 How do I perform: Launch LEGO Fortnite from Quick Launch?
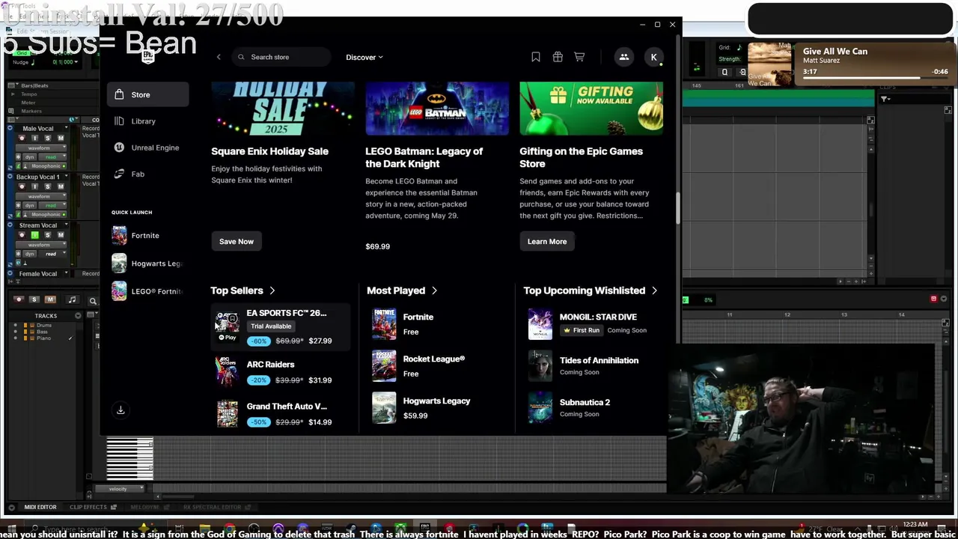[x=147, y=291]
